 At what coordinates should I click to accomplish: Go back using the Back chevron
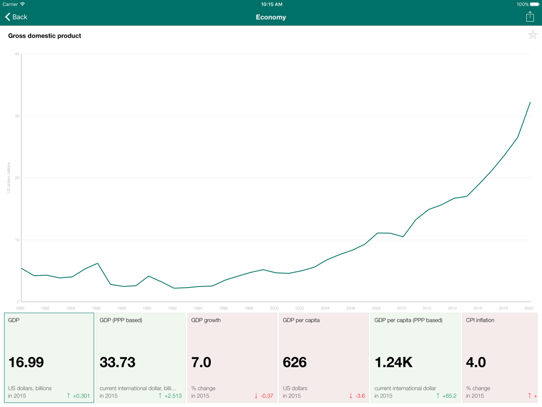click(16, 17)
